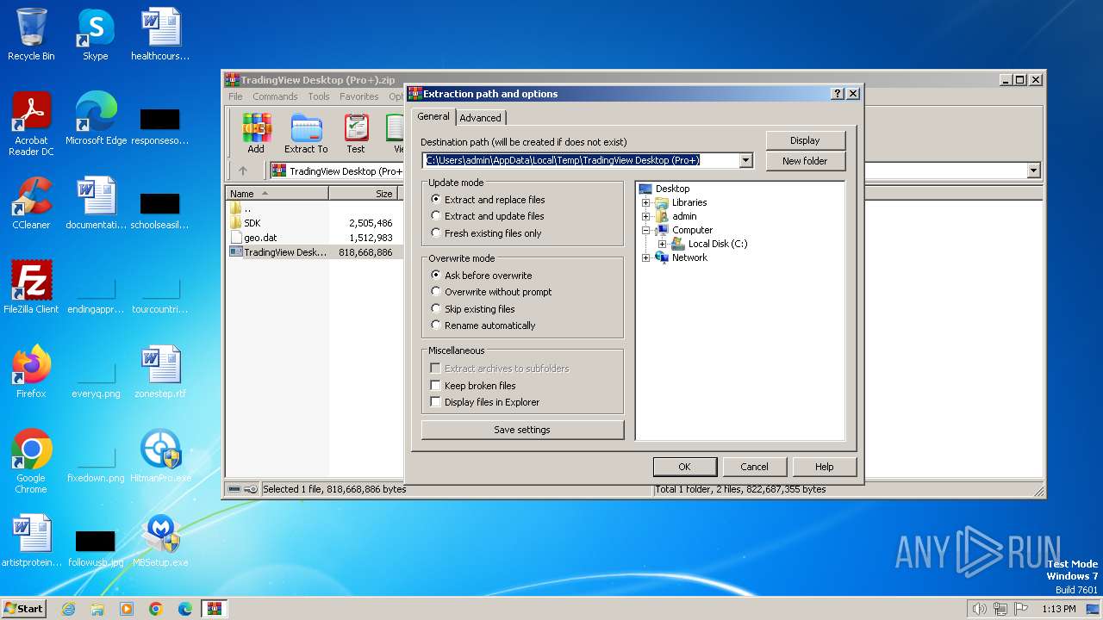Open the destination path dropdown arrow

746,160
